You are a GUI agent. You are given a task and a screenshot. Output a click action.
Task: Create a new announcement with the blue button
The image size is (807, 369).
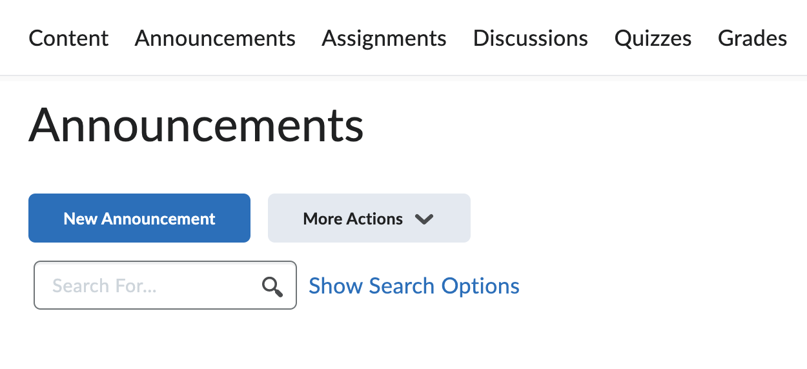(x=139, y=219)
